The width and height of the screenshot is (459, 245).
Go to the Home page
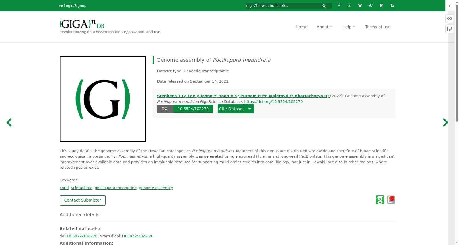pos(302,27)
